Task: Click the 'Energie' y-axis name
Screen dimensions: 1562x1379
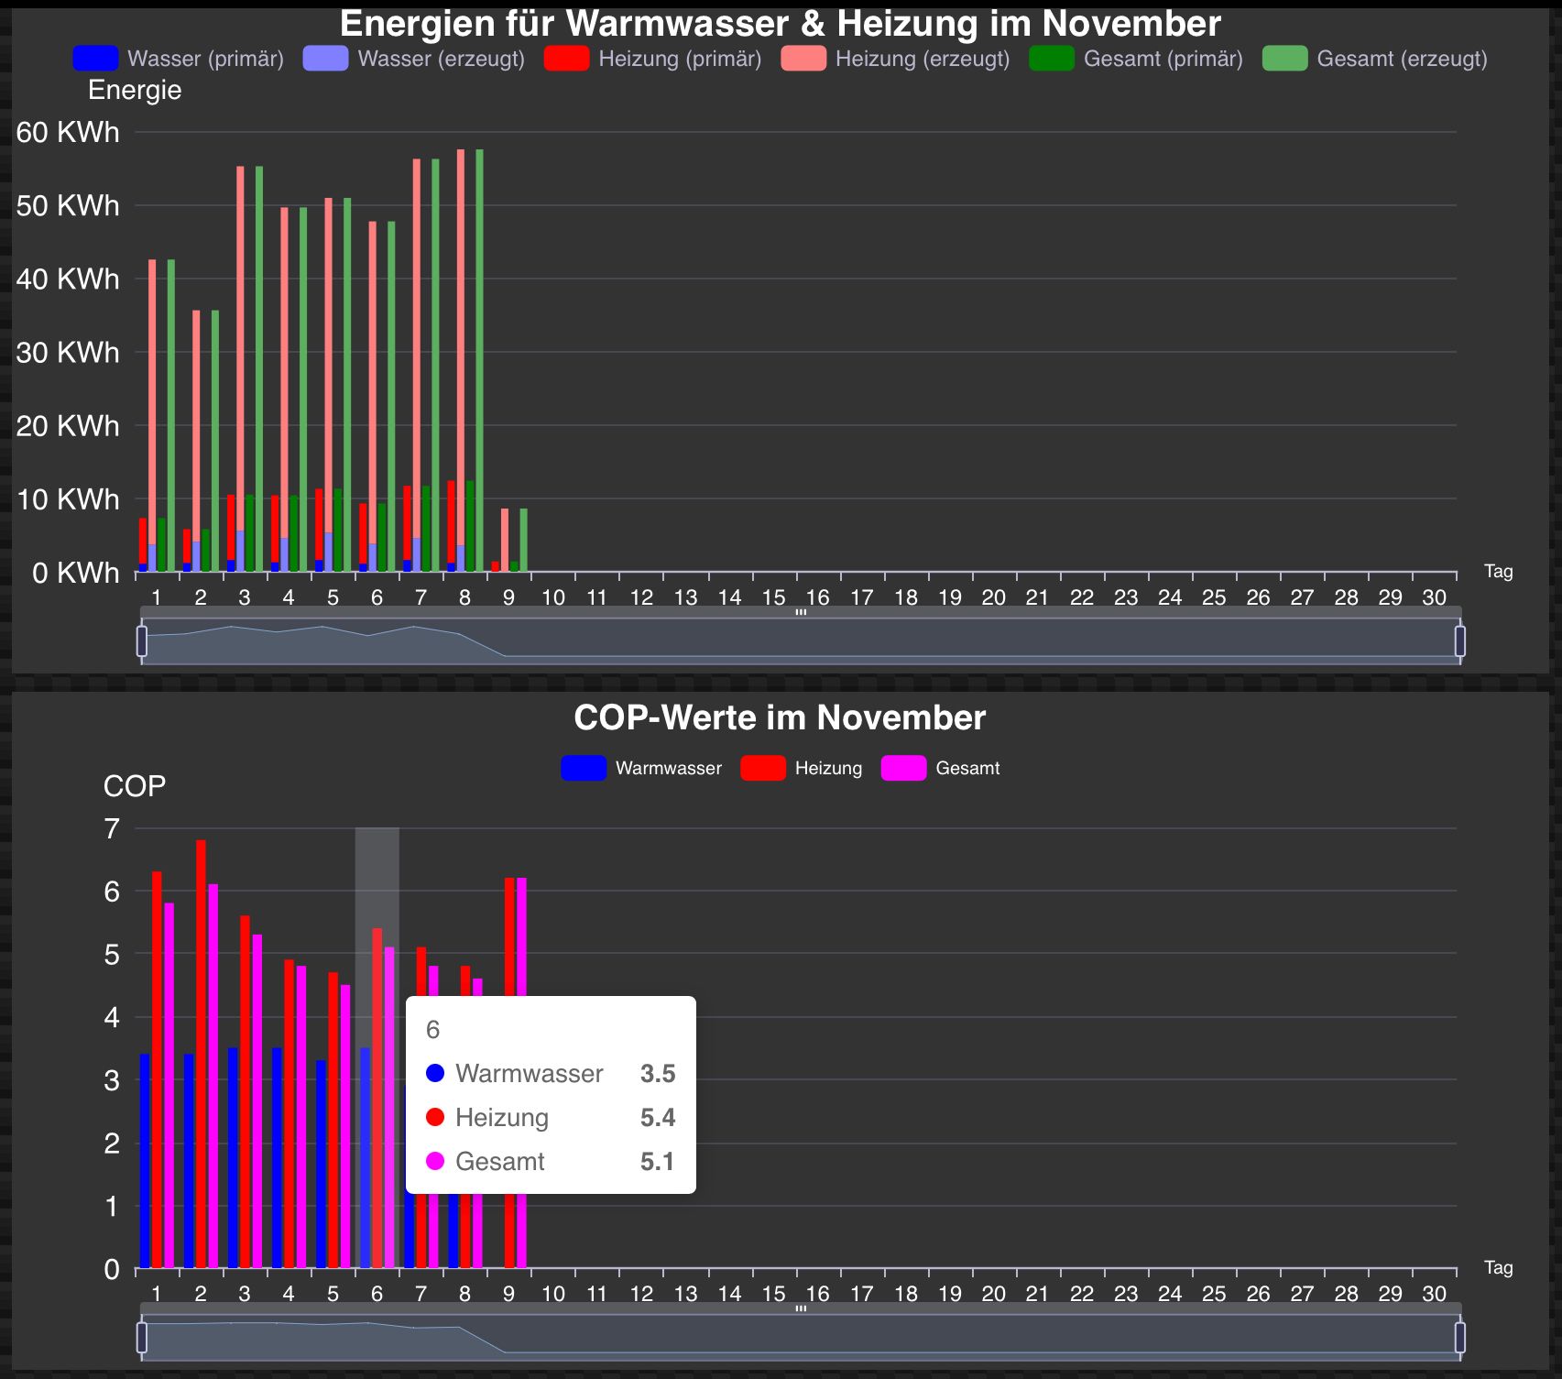Action: pos(135,90)
